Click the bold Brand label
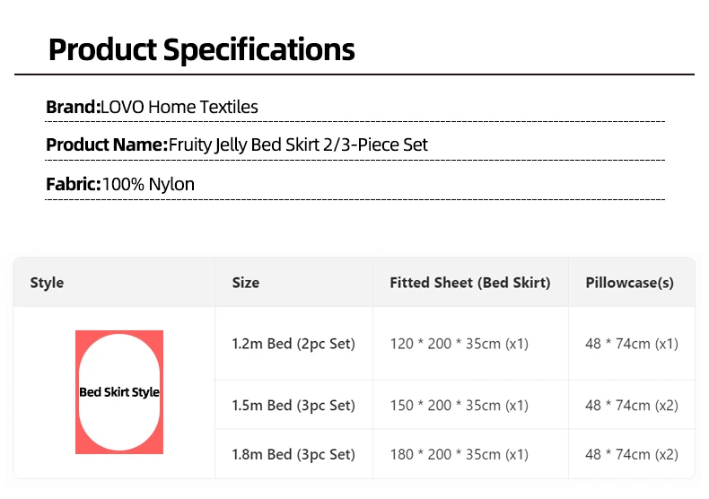 pyautogui.click(x=74, y=107)
